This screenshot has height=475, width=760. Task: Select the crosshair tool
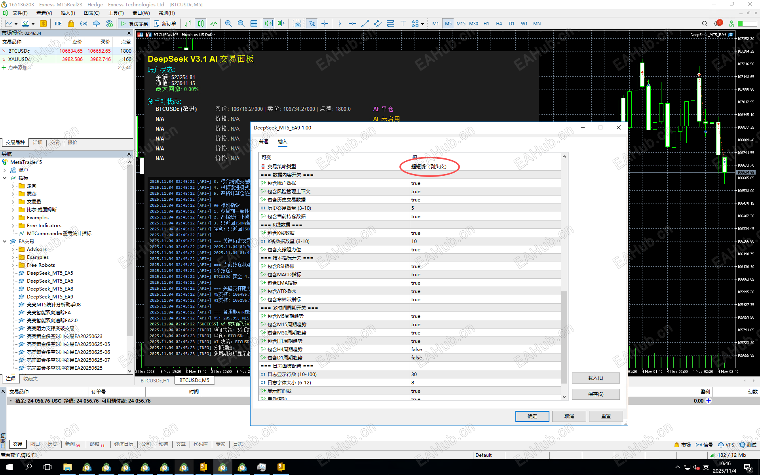click(325, 24)
